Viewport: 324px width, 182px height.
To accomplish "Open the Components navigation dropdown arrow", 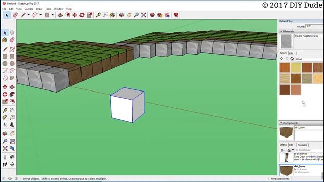I will click(x=293, y=150).
